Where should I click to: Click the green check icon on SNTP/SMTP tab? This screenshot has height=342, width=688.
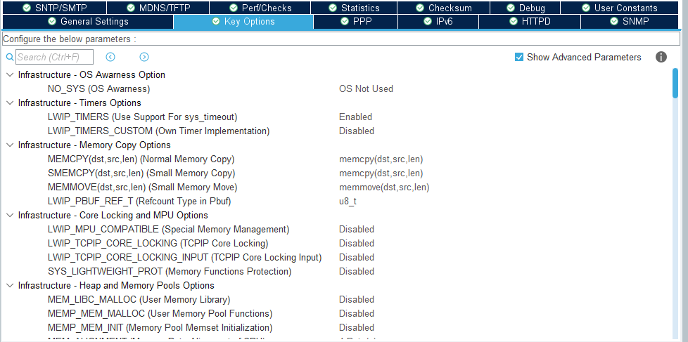click(x=27, y=8)
